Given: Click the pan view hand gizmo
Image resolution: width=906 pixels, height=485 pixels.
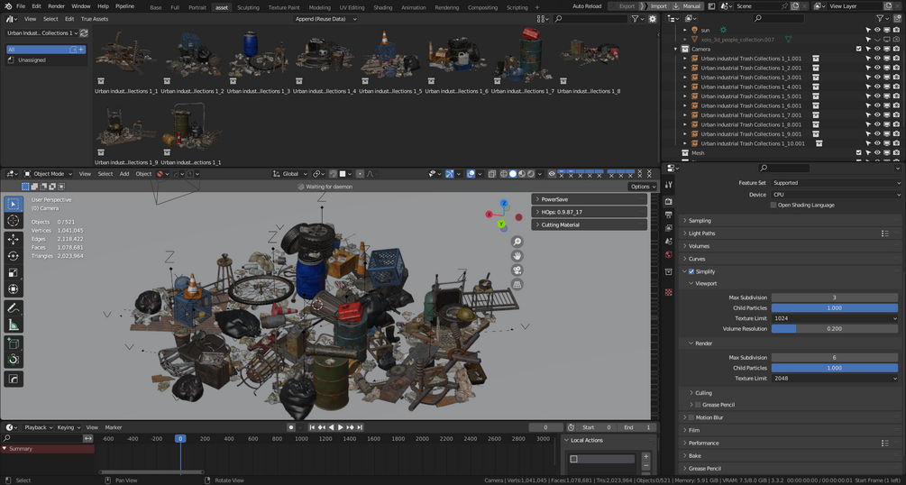Looking at the screenshot, I should (x=517, y=256).
